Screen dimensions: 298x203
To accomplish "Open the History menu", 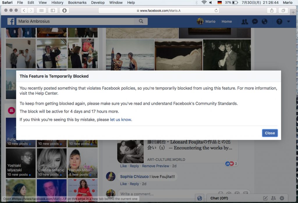I will point(57,2).
